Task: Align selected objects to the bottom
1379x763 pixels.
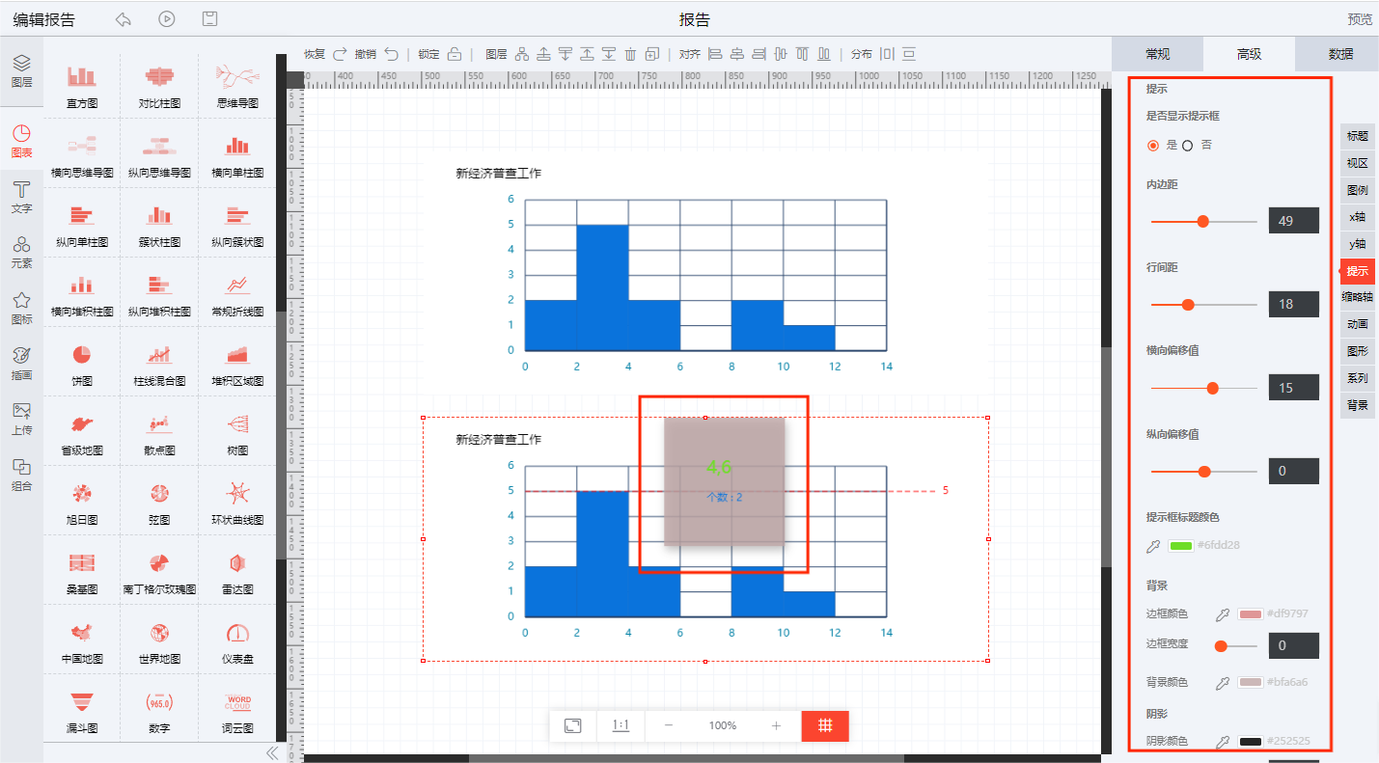Action: (x=824, y=54)
